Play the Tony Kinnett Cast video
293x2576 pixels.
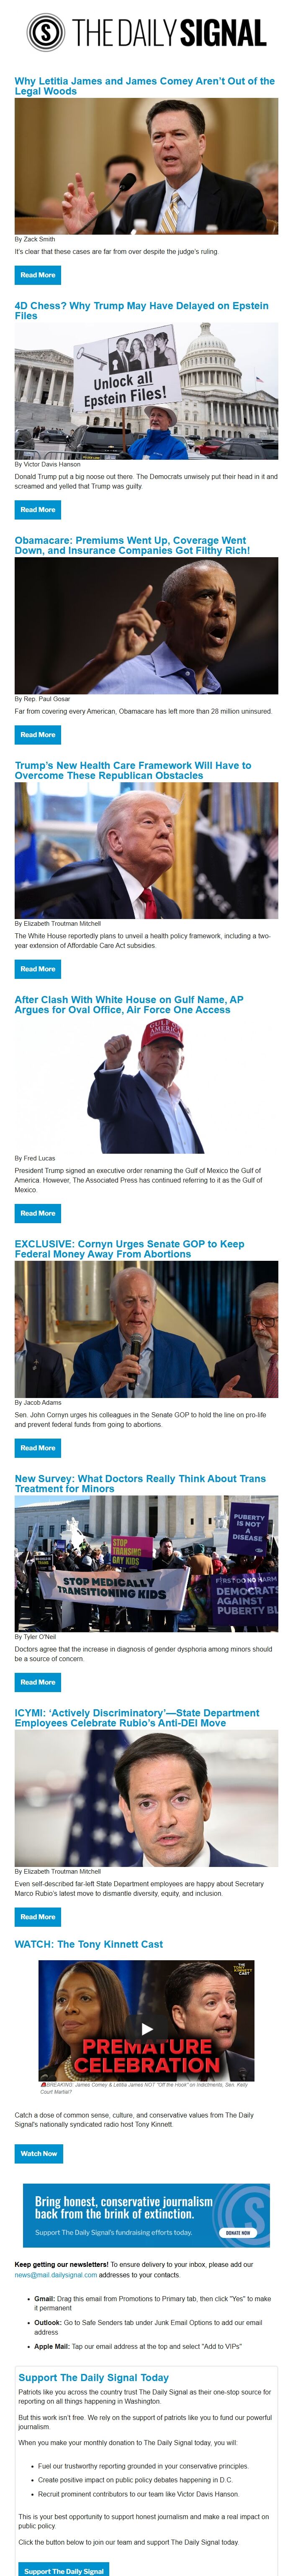[146, 2020]
